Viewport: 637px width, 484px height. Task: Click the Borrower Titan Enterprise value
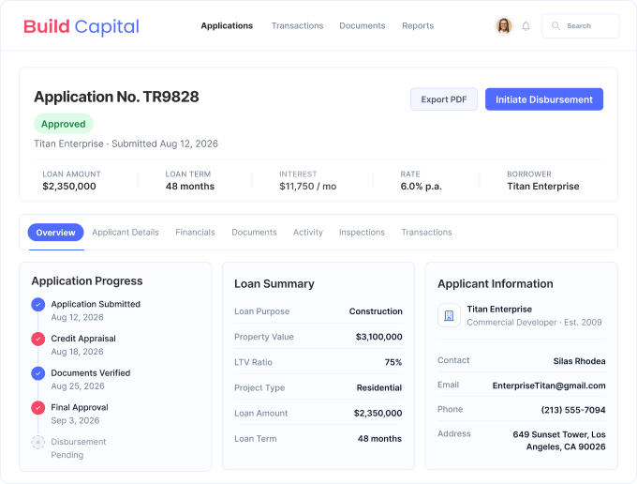coord(542,187)
